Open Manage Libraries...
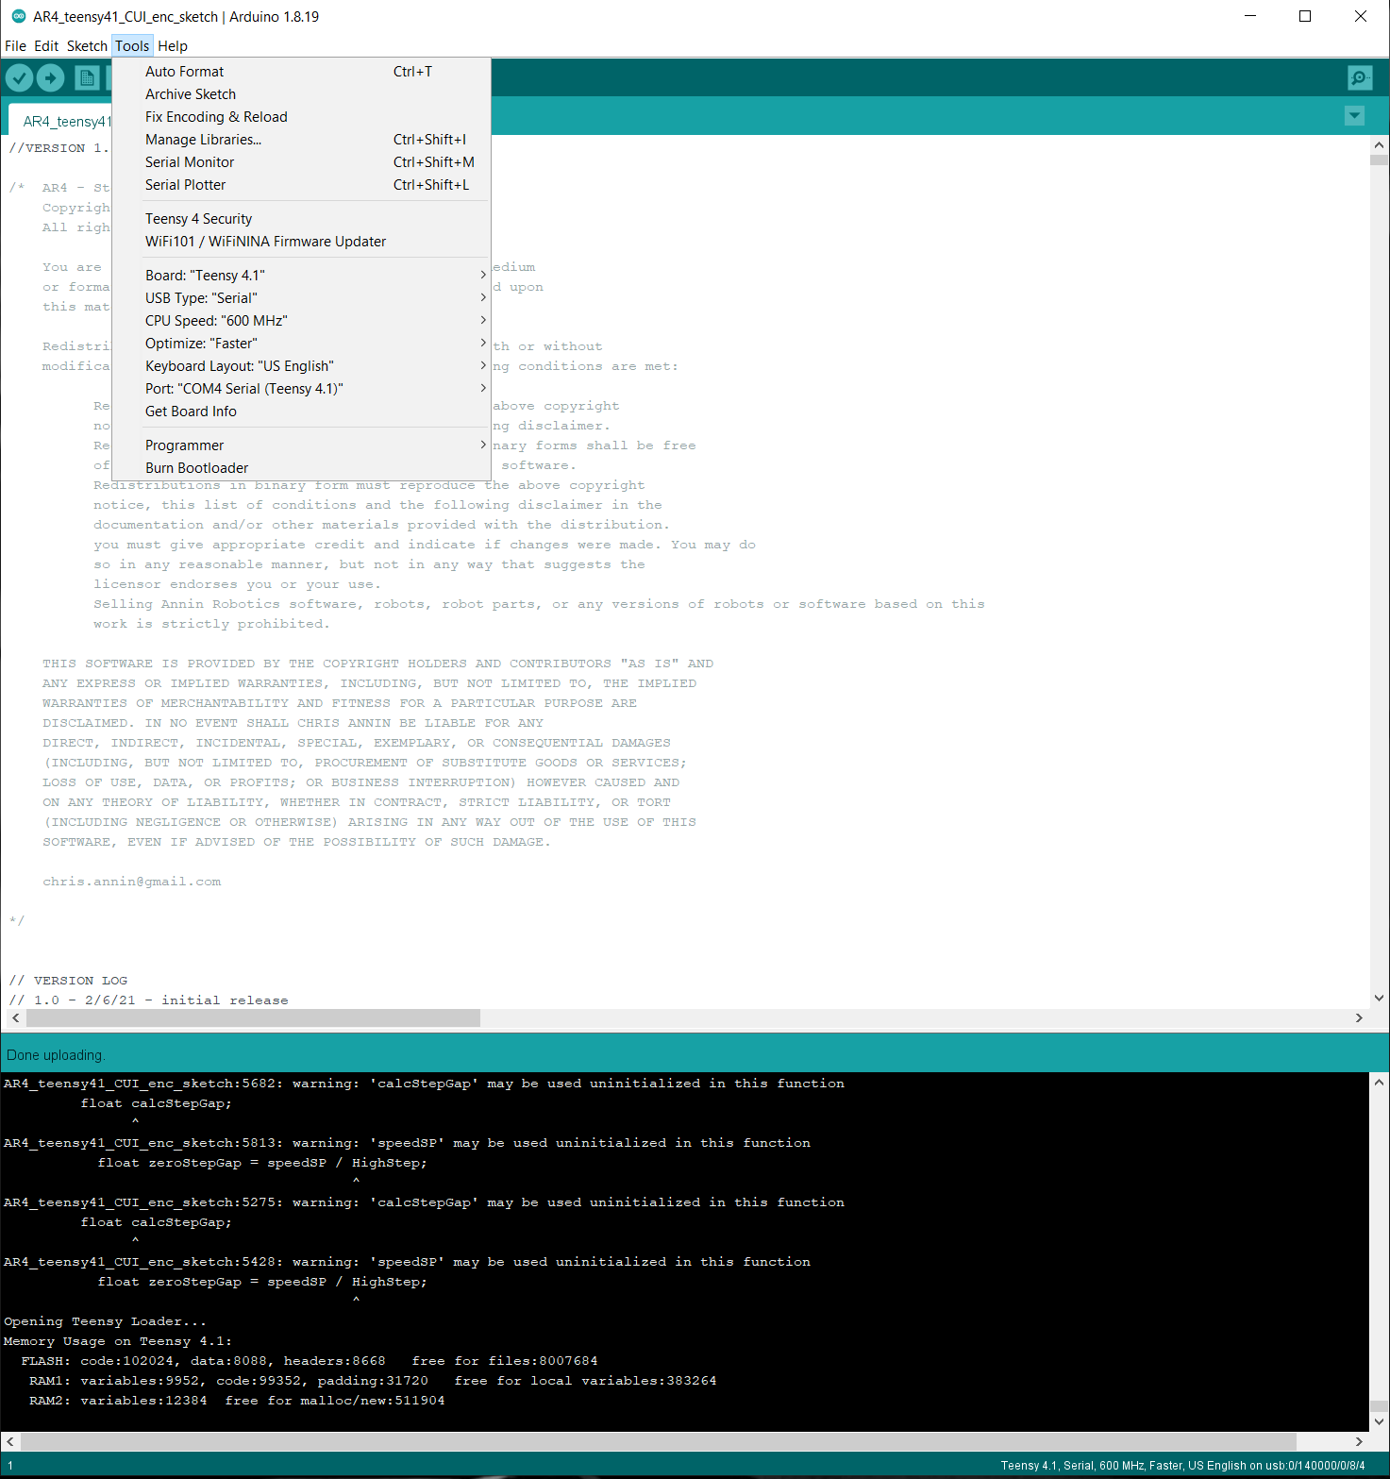 tap(301, 140)
